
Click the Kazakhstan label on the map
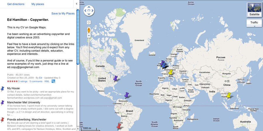point(205,72)
